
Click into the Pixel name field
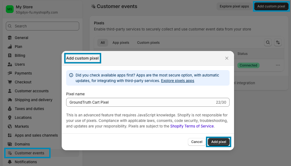(x=148, y=102)
